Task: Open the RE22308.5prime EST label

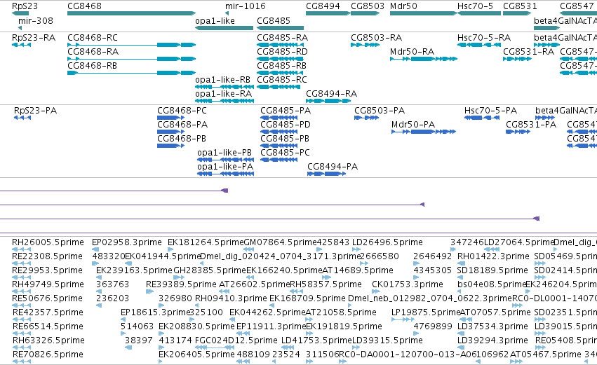Action: click(48, 256)
